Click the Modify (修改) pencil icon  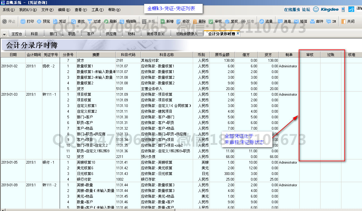tap(179, 21)
